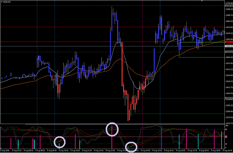Click the 12644.20 value on price scale
The image size is (233, 153).
pos(229,57)
